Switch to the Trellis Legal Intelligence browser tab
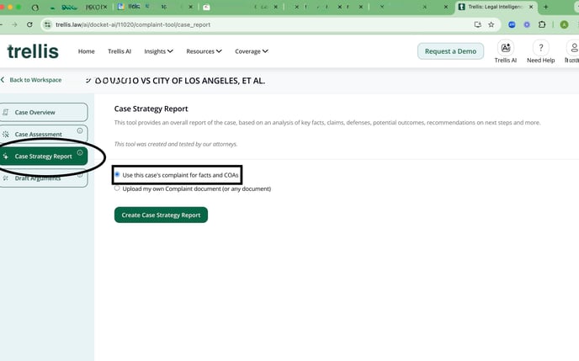This screenshot has height=361, width=579. point(496,7)
